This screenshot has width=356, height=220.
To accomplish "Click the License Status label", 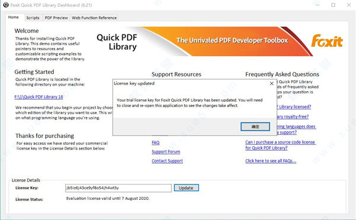I will click(29, 199).
